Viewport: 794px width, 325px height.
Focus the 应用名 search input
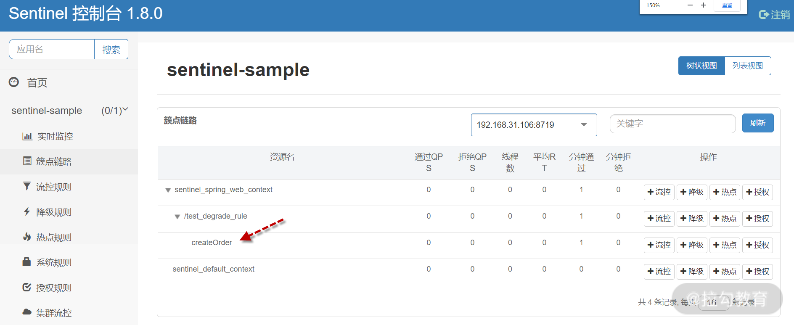click(52, 50)
